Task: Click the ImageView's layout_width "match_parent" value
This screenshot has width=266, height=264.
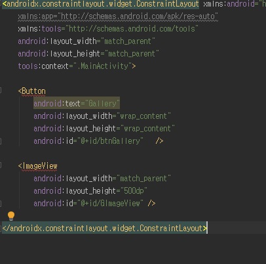Action: click(x=143, y=179)
